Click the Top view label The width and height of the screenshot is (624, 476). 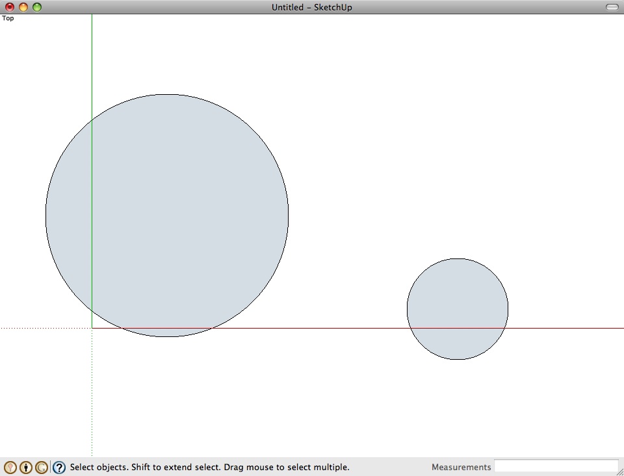tap(8, 18)
